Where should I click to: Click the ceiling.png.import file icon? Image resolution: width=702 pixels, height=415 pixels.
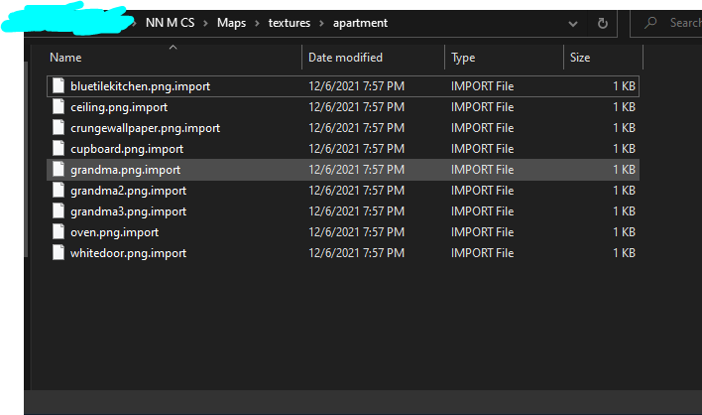(x=59, y=107)
